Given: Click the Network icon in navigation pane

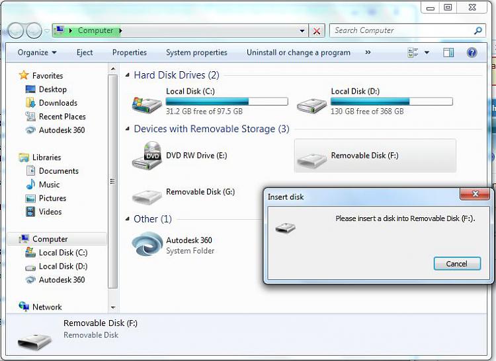Looking at the screenshot, I should [x=24, y=306].
